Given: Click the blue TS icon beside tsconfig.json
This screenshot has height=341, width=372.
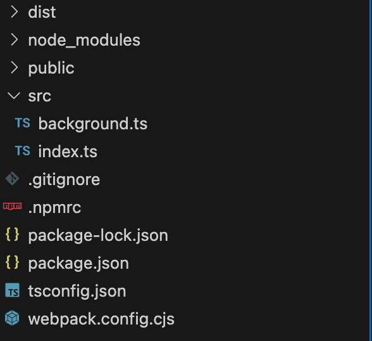Looking at the screenshot, I should click(x=13, y=290).
